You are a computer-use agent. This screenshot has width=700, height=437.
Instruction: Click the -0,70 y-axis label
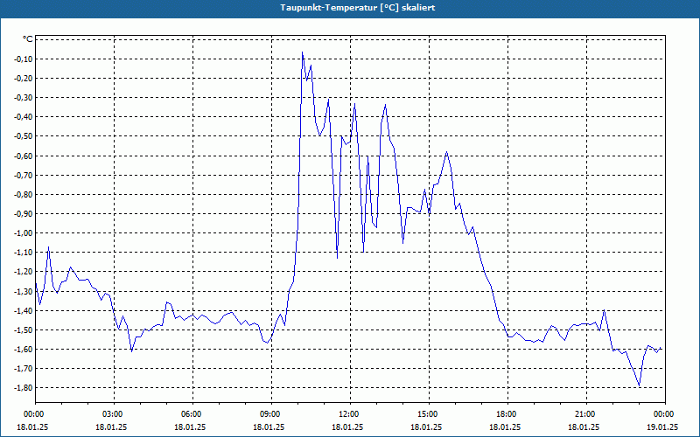coord(24,175)
